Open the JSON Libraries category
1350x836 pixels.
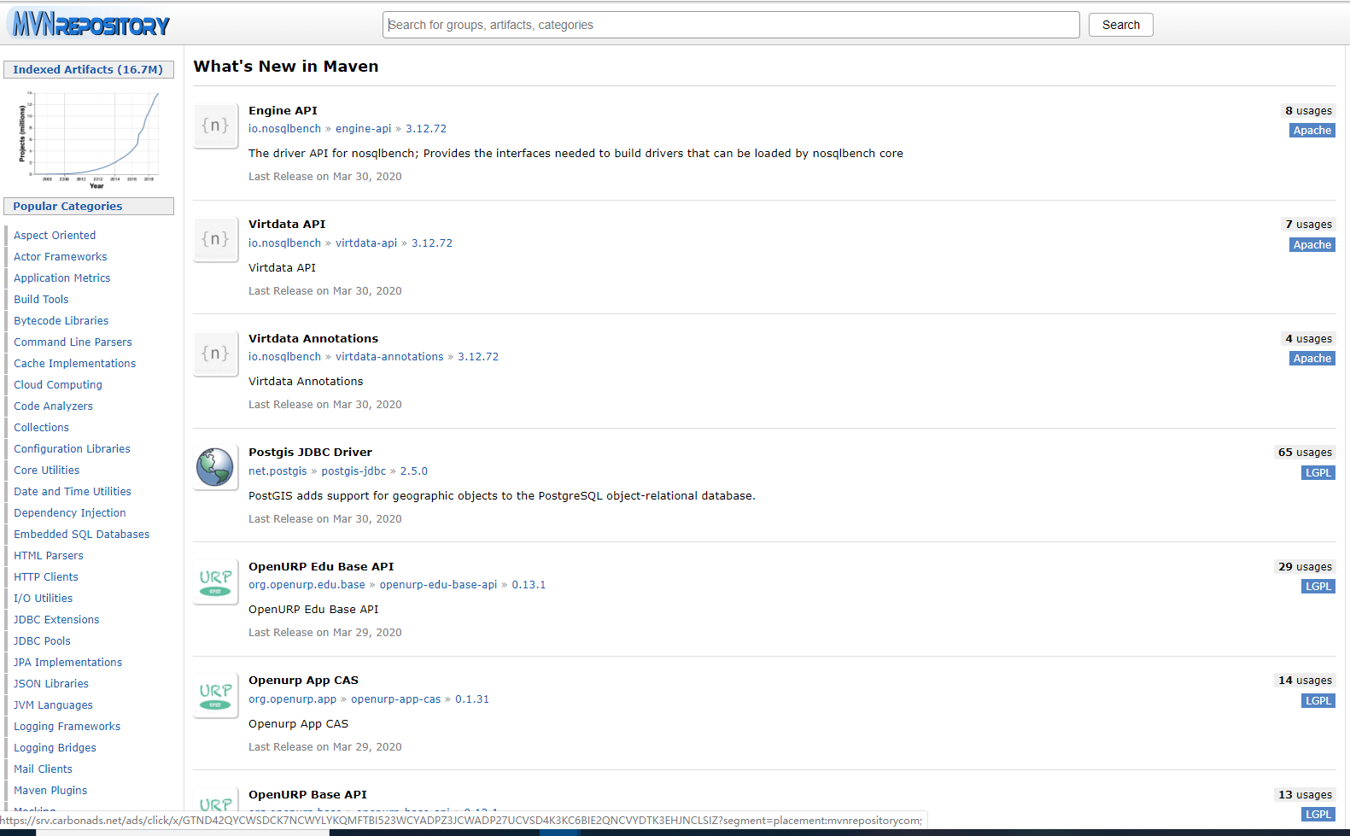pos(51,684)
